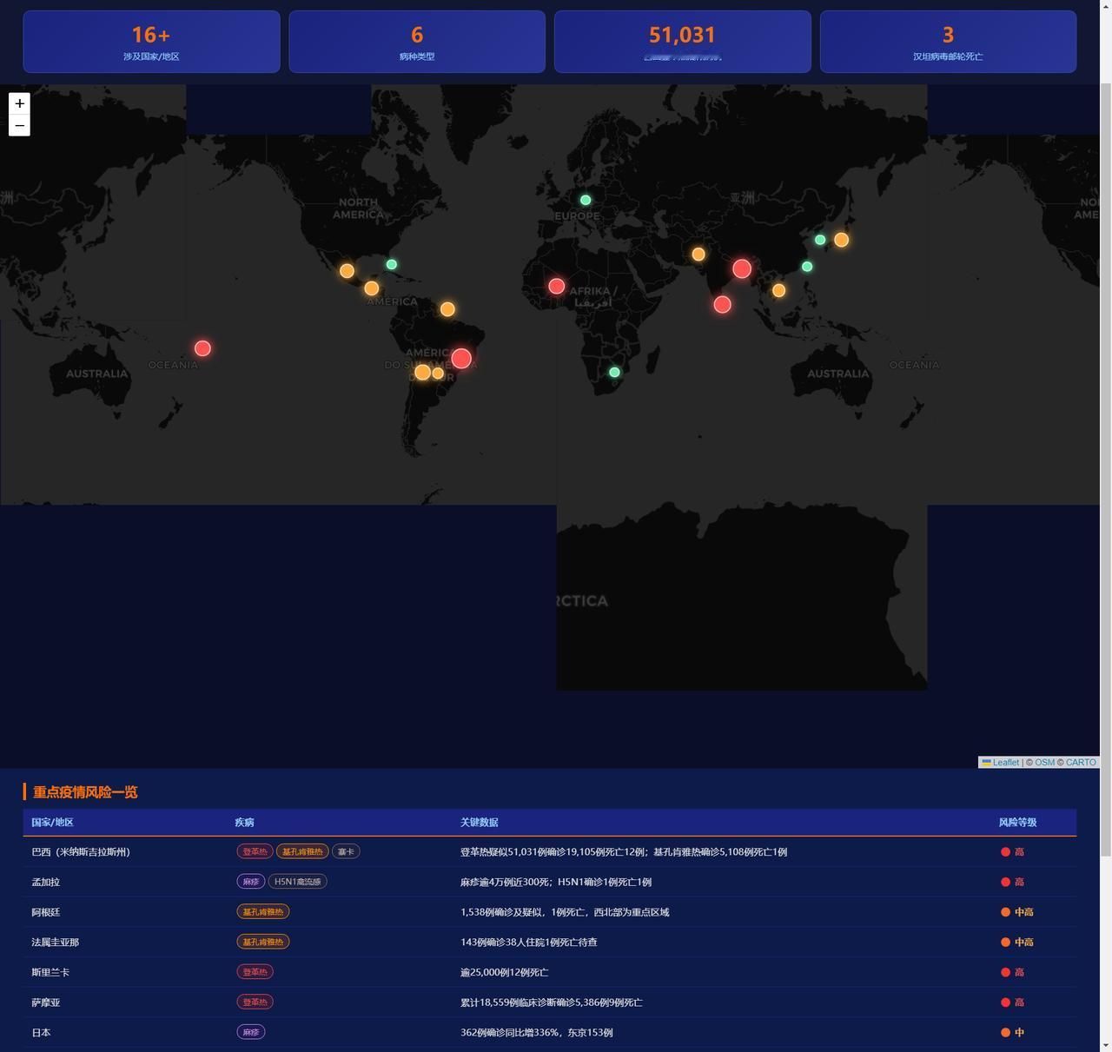Zoom out on the map

click(x=19, y=126)
